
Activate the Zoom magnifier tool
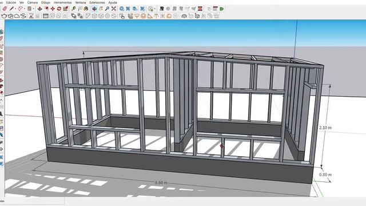coord(107,9)
